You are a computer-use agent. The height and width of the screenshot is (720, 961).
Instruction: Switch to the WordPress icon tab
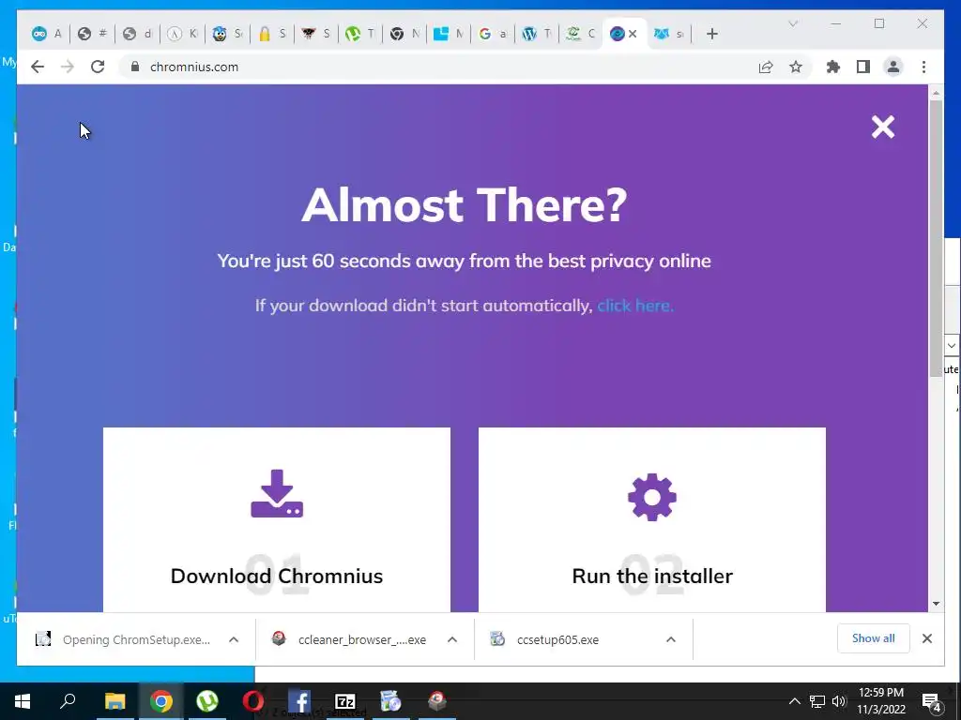point(537,35)
